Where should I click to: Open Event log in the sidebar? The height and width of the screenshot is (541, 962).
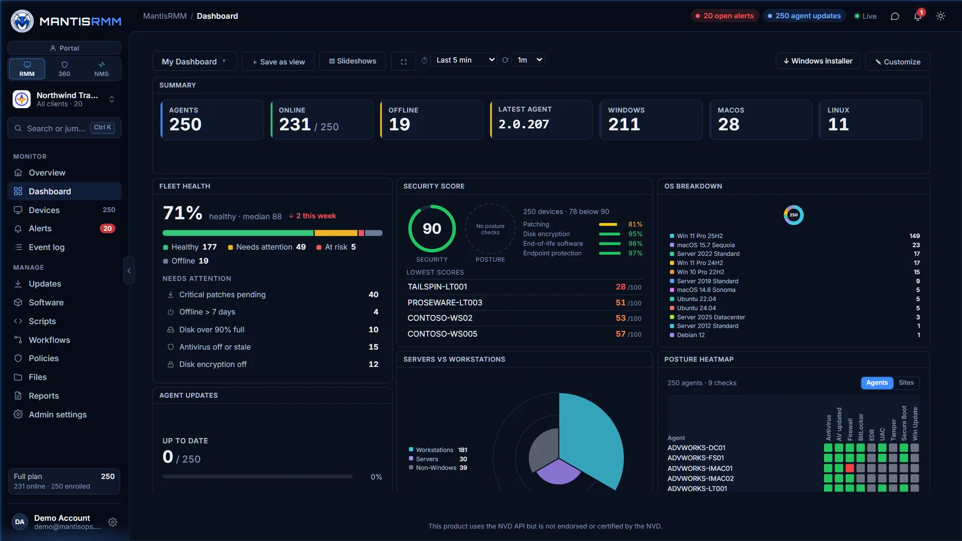point(64,247)
